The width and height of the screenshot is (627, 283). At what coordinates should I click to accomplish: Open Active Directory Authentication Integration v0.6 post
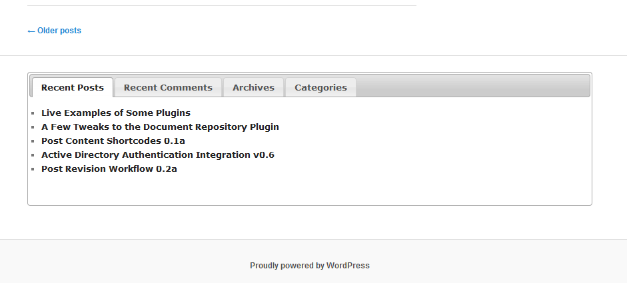click(158, 154)
